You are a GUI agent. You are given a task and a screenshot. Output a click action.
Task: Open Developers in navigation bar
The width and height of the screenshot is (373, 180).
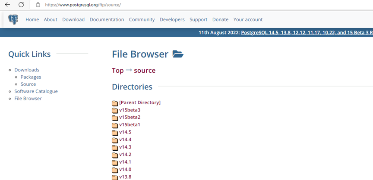coord(172,19)
